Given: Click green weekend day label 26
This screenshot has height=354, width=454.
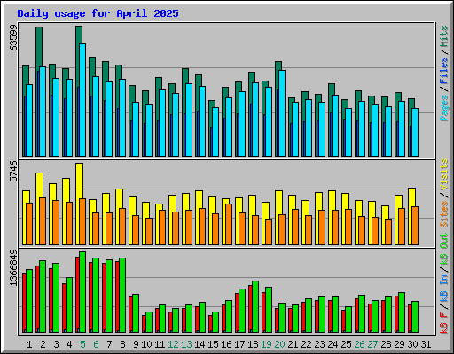Looking at the screenshot, I should 359,344.
